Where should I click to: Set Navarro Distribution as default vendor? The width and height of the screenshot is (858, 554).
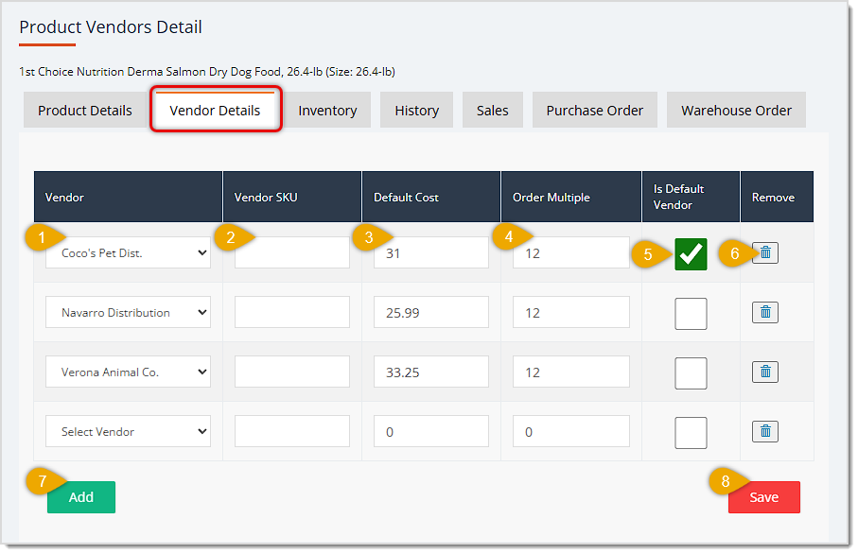point(691,314)
